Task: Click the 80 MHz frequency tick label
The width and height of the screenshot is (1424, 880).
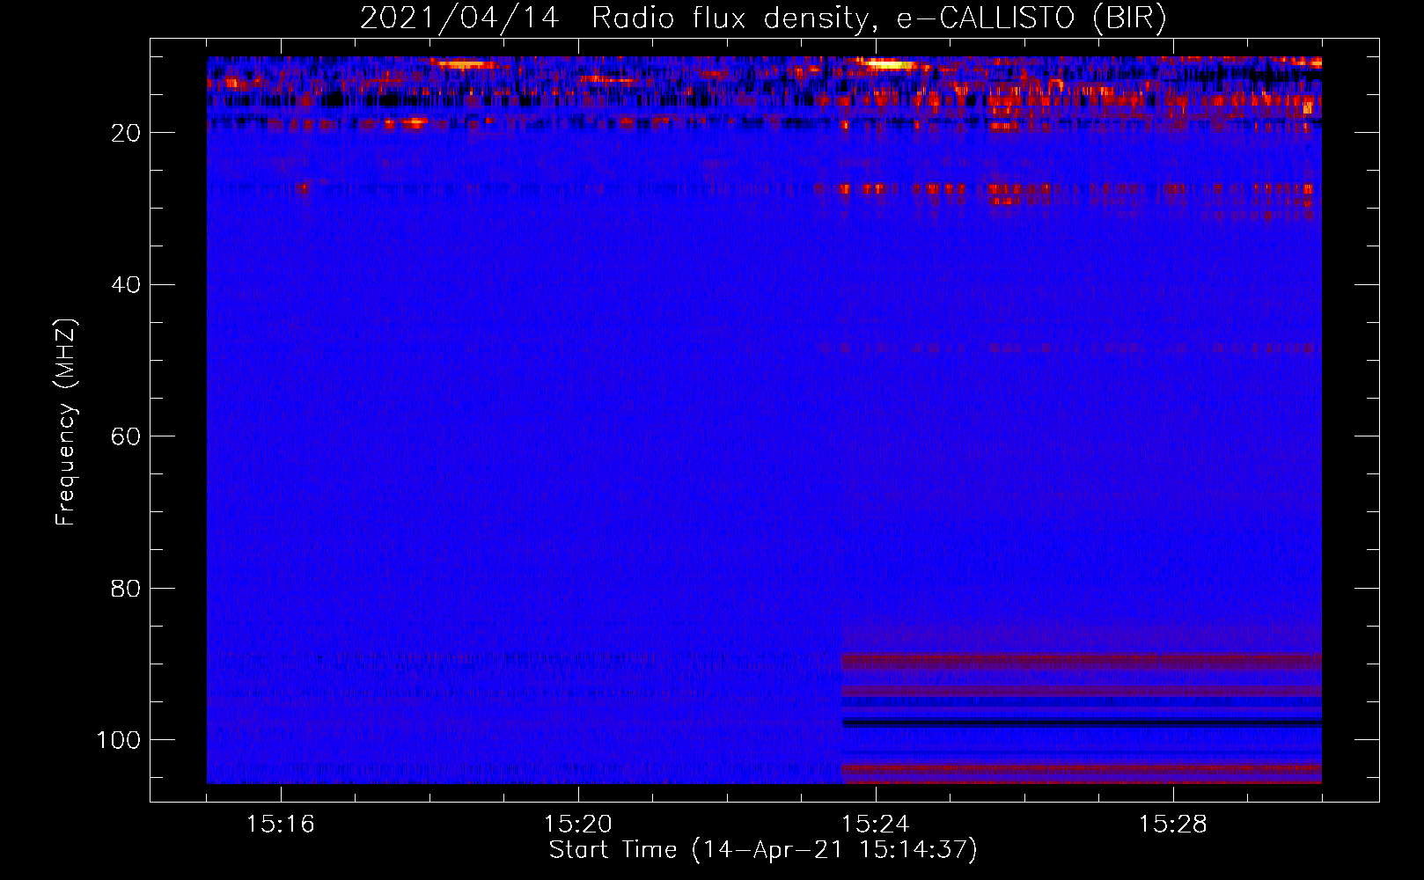Action: 126,588
